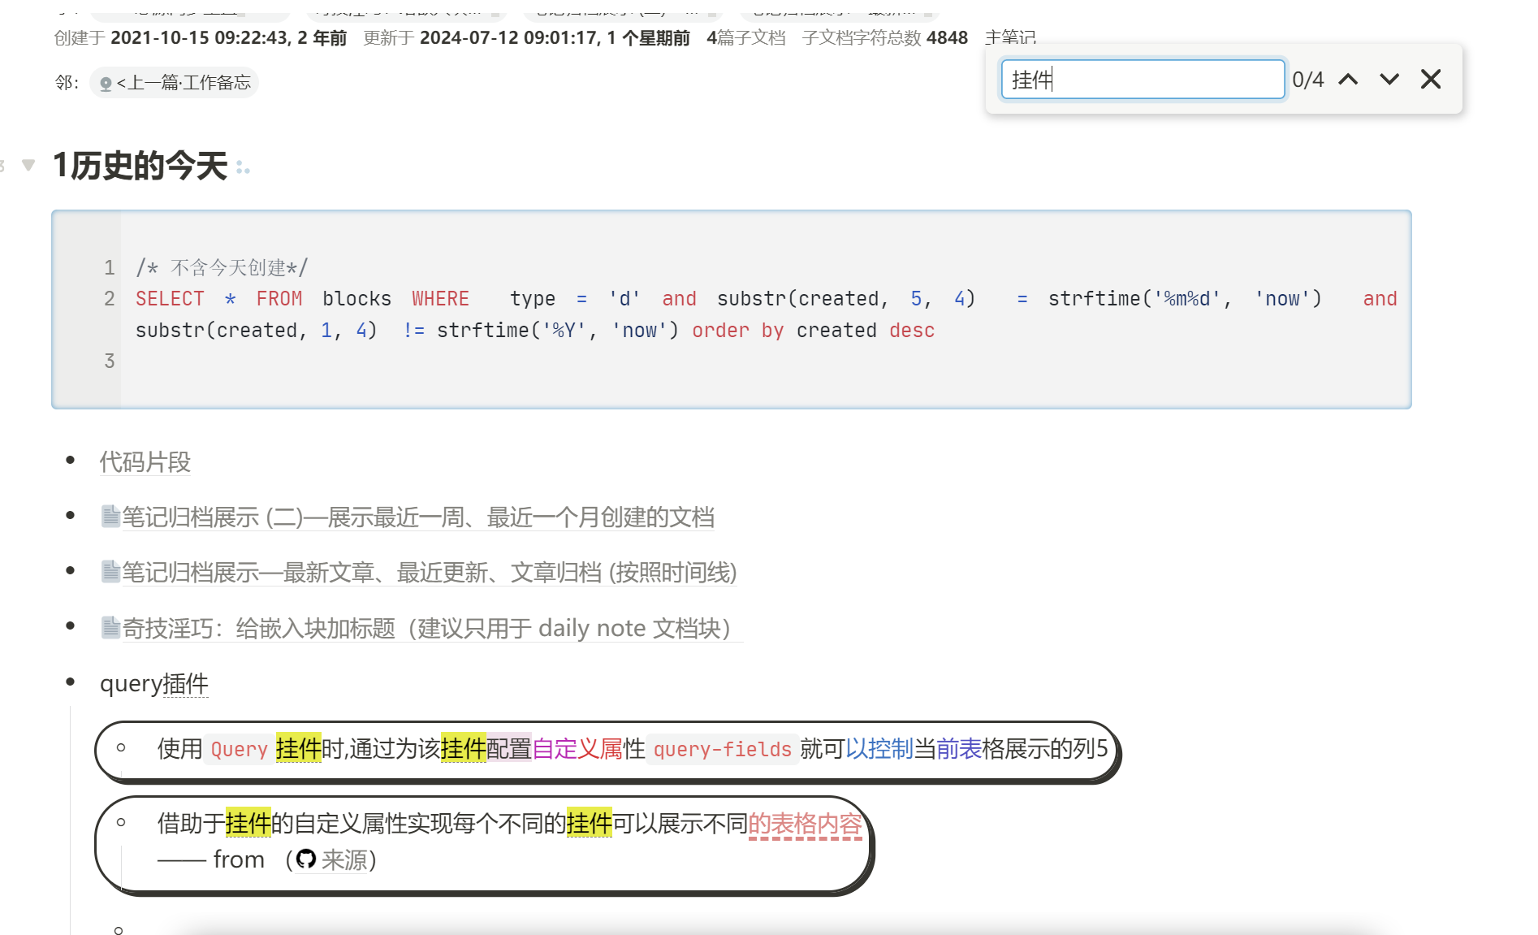Image resolution: width=1538 pixels, height=935 pixels.
Task: Click the SELECT keyword in the code block
Action: tap(170, 299)
